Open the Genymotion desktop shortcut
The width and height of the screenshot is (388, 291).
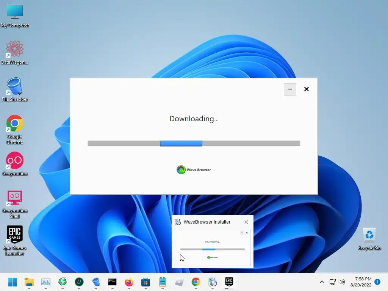click(15, 164)
